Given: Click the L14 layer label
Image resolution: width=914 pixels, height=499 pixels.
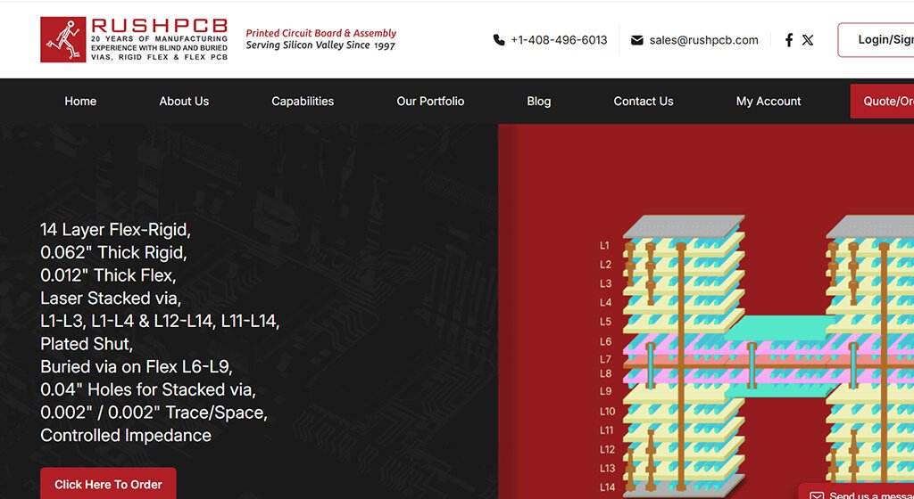Looking at the screenshot, I should pyautogui.click(x=607, y=487).
